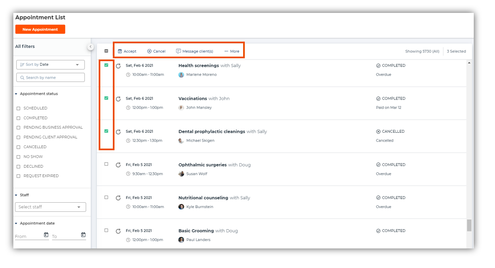495x268 pixels.
Task: Click the recurring icon for Ophthalmic surgeries
Action: [118, 165]
